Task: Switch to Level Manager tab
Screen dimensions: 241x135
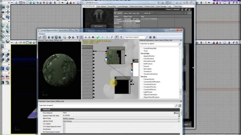Action: pyautogui.click(x=123, y=6)
